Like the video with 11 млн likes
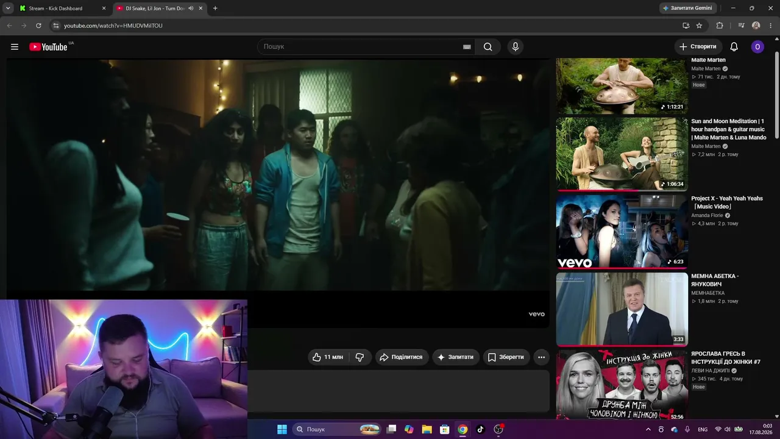780x439 pixels. tap(328, 357)
